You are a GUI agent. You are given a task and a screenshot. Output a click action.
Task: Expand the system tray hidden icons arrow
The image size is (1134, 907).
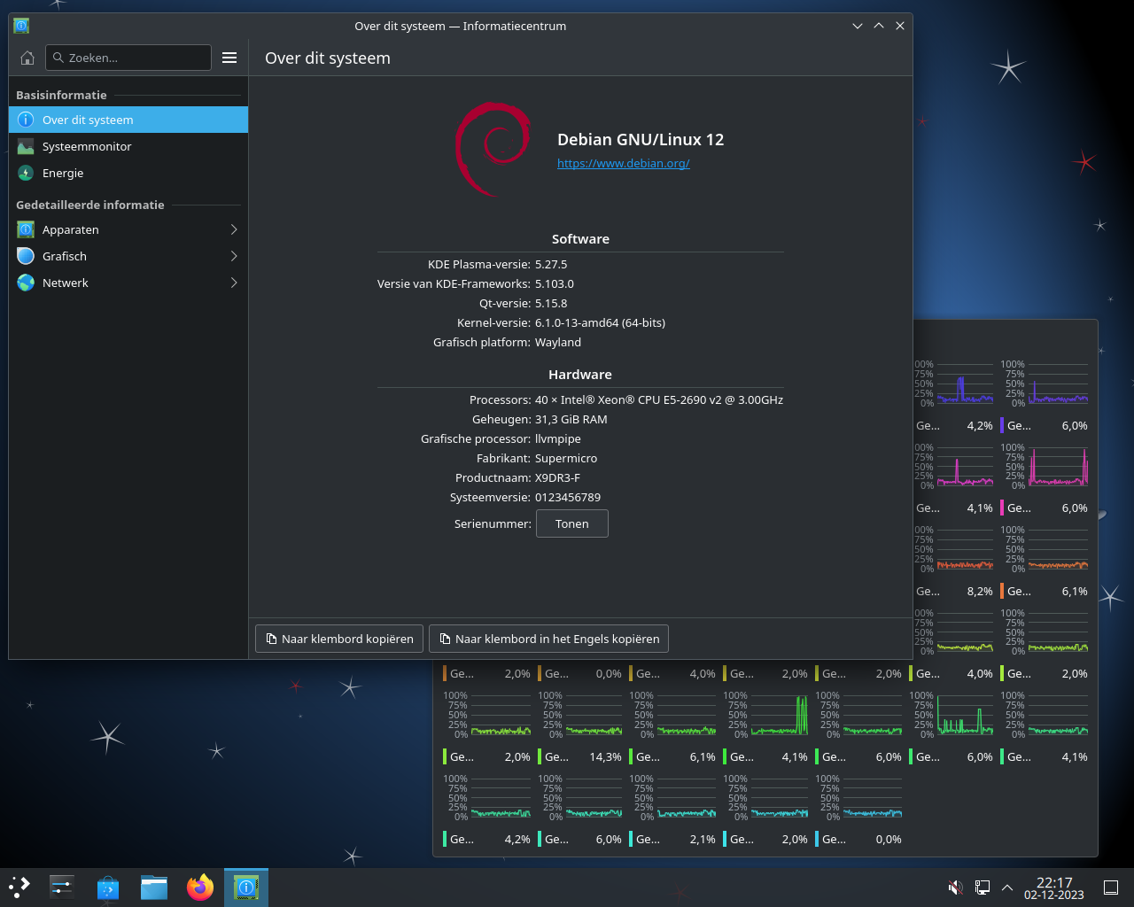click(1007, 888)
